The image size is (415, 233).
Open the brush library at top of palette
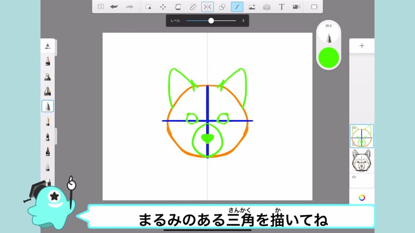coord(48,46)
